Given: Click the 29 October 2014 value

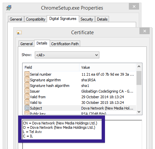Looking at the screenshot, I should 103,97.
